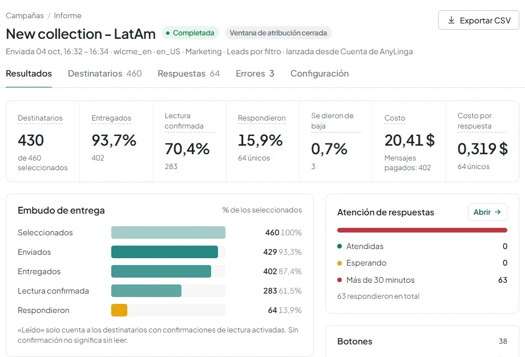The width and height of the screenshot is (525, 357).
Task: Click the 429 93,3% funnel value
Action: pos(282,252)
